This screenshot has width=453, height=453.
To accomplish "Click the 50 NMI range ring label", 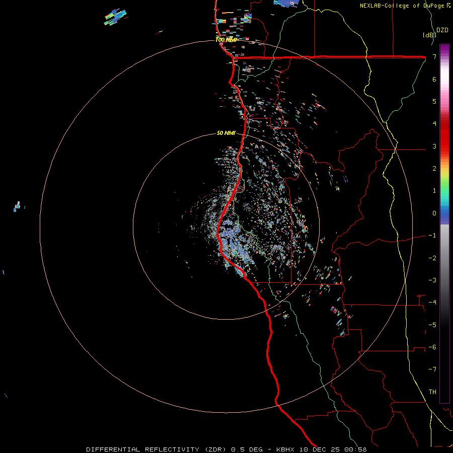I will (226, 133).
